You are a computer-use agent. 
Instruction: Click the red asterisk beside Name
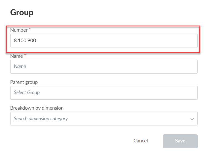click(x=25, y=55)
